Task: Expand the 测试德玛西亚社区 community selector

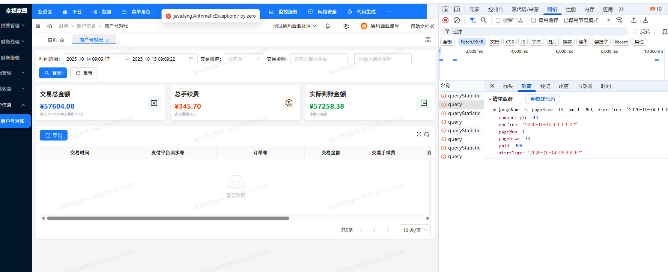Action: 295,26
